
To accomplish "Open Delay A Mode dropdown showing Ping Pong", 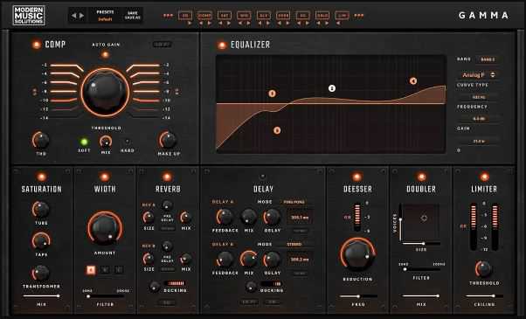I will pyautogui.click(x=294, y=202).
